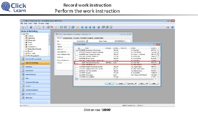Open the Edit menu
This screenshot has width=198, height=120.
point(26,23)
